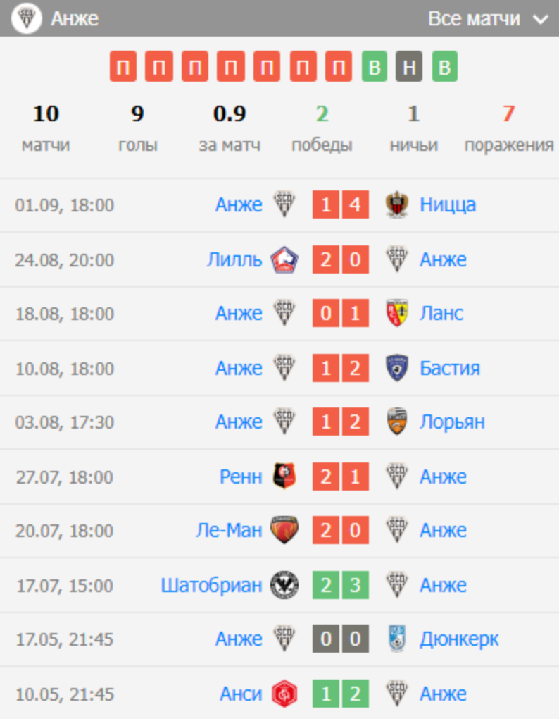Open the Ницца team link

[x=448, y=205]
